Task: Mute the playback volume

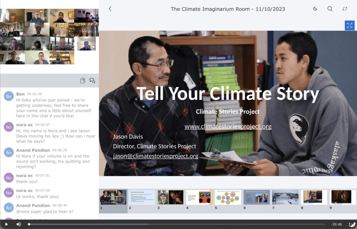Action: click(18, 224)
